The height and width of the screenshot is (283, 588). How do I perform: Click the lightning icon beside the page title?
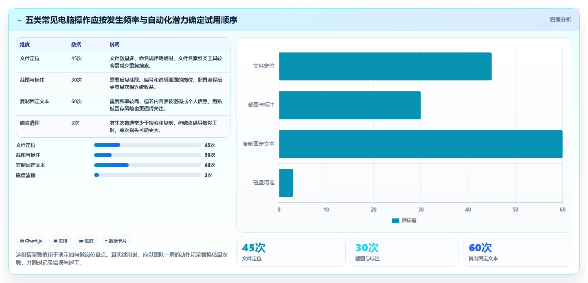(x=19, y=20)
